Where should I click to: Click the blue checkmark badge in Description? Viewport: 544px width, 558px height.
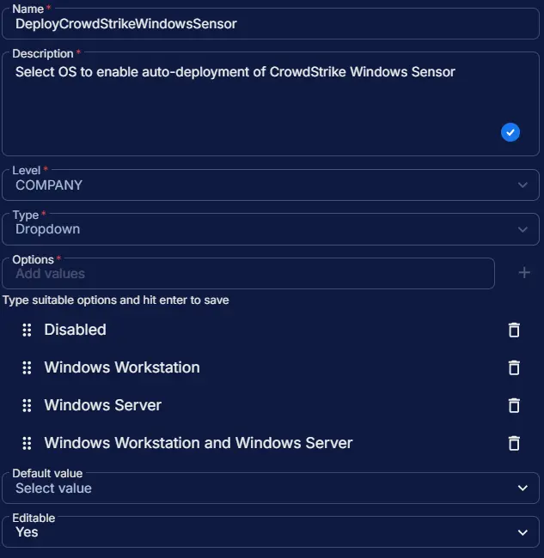510,132
